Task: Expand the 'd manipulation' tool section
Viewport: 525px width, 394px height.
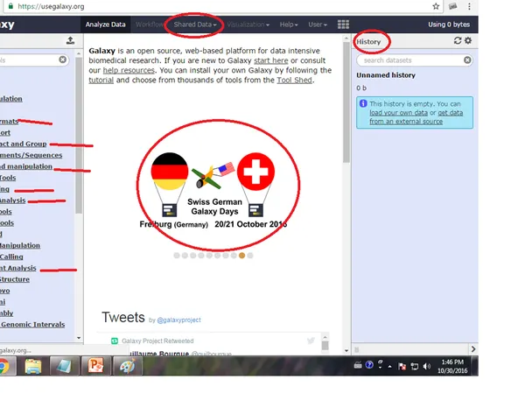Action: click(26, 166)
